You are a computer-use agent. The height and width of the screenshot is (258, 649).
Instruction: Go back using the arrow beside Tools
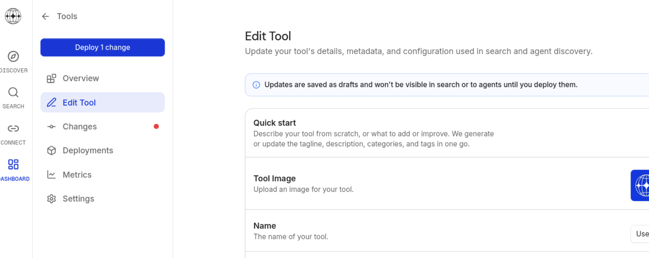(x=46, y=16)
